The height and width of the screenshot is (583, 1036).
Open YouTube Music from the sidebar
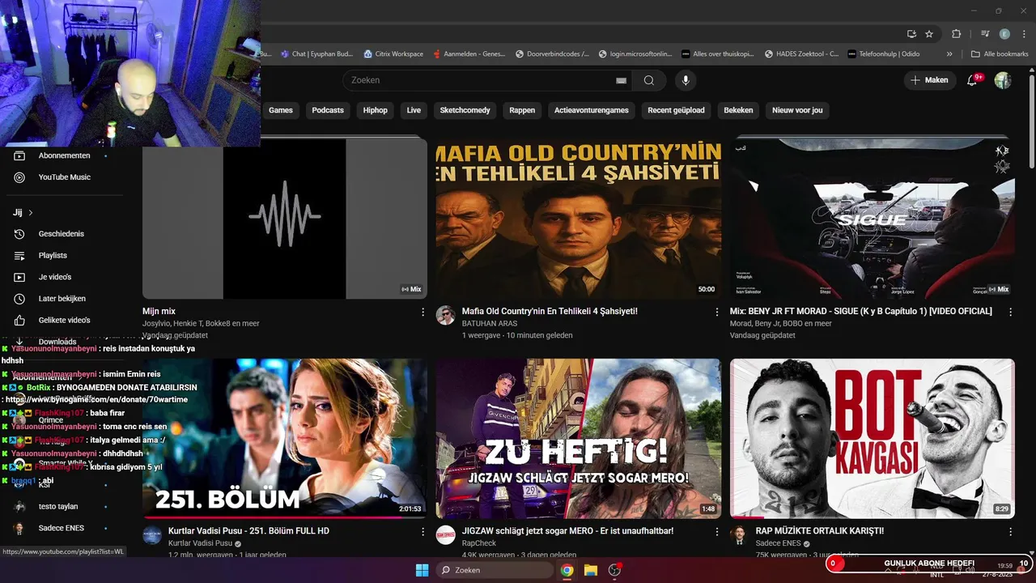[65, 177]
